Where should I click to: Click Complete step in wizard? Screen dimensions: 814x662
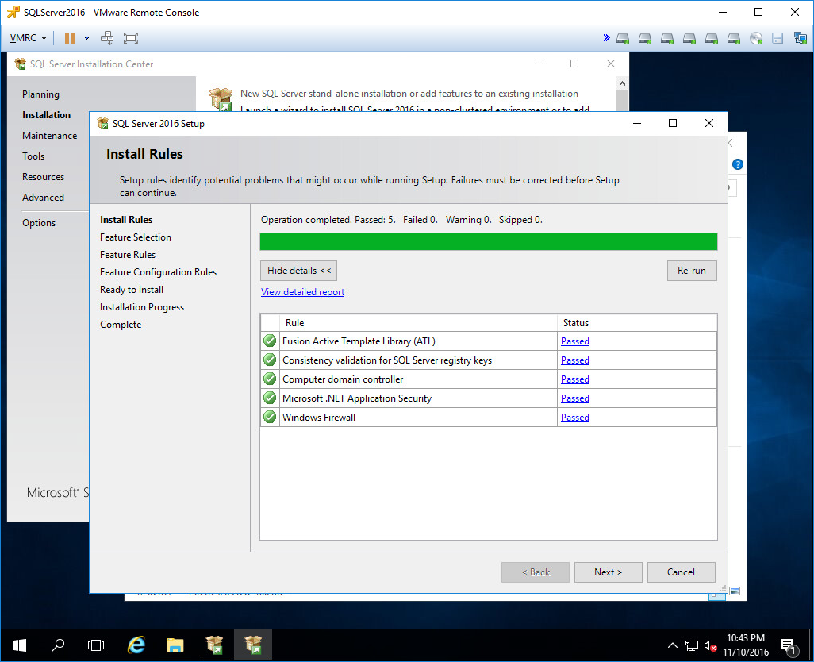(x=121, y=325)
